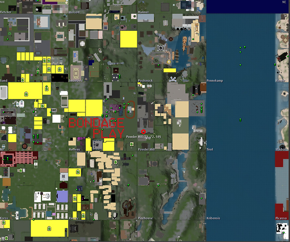Click for-sale tag right of the Rasley label
Image resolution: width=290 pixels, height=242 pixels.
click(x=83, y=215)
